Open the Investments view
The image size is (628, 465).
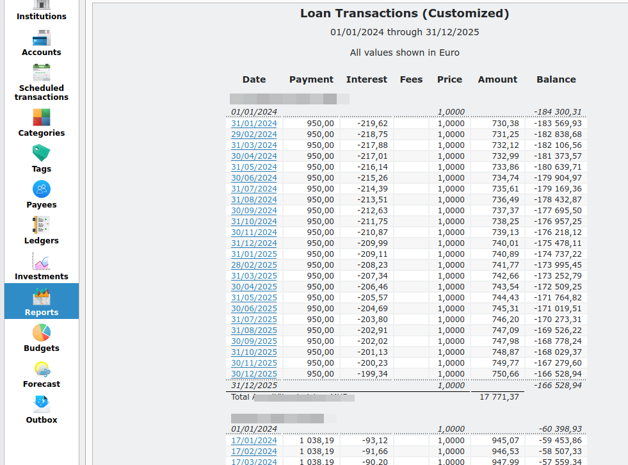point(42,266)
